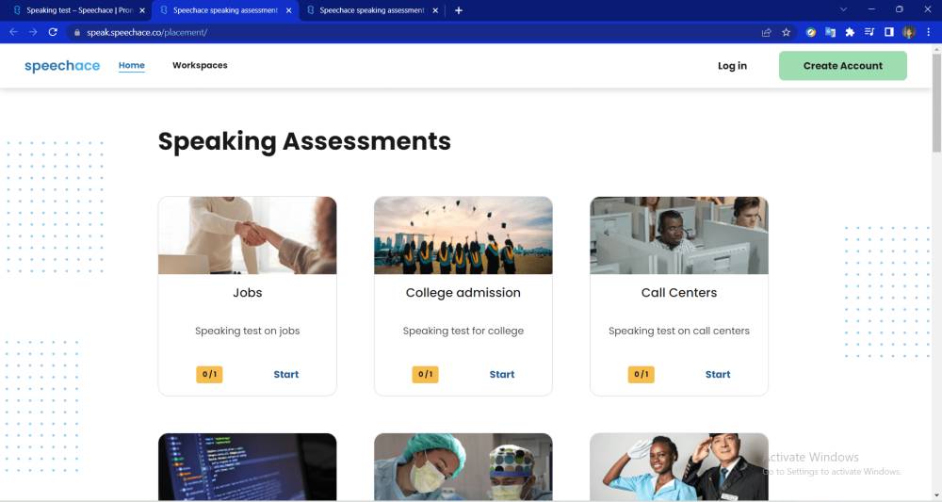Screen dimensions: 942x502
Task: Click the 0/1 badge on College admission card
Action: (426, 374)
